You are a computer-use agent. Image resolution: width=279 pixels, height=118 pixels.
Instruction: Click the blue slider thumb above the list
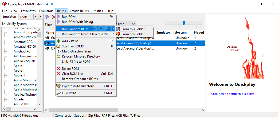click(x=184, y=23)
